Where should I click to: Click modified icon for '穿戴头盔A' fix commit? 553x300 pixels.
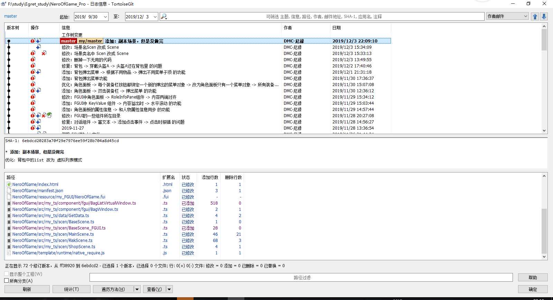[33, 66]
